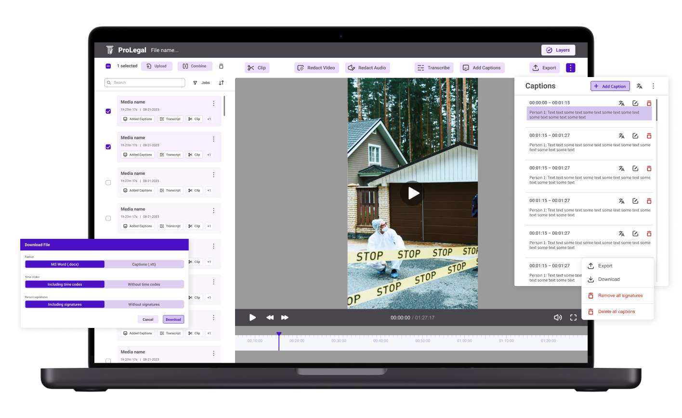Click Added Captions tag on first media
This screenshot has width=682, height=418.
138,119
